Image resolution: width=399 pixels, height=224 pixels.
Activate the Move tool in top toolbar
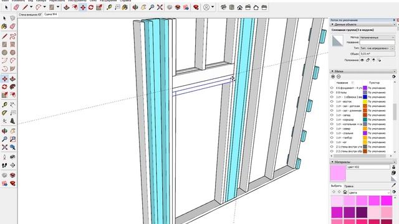point(83,7)
